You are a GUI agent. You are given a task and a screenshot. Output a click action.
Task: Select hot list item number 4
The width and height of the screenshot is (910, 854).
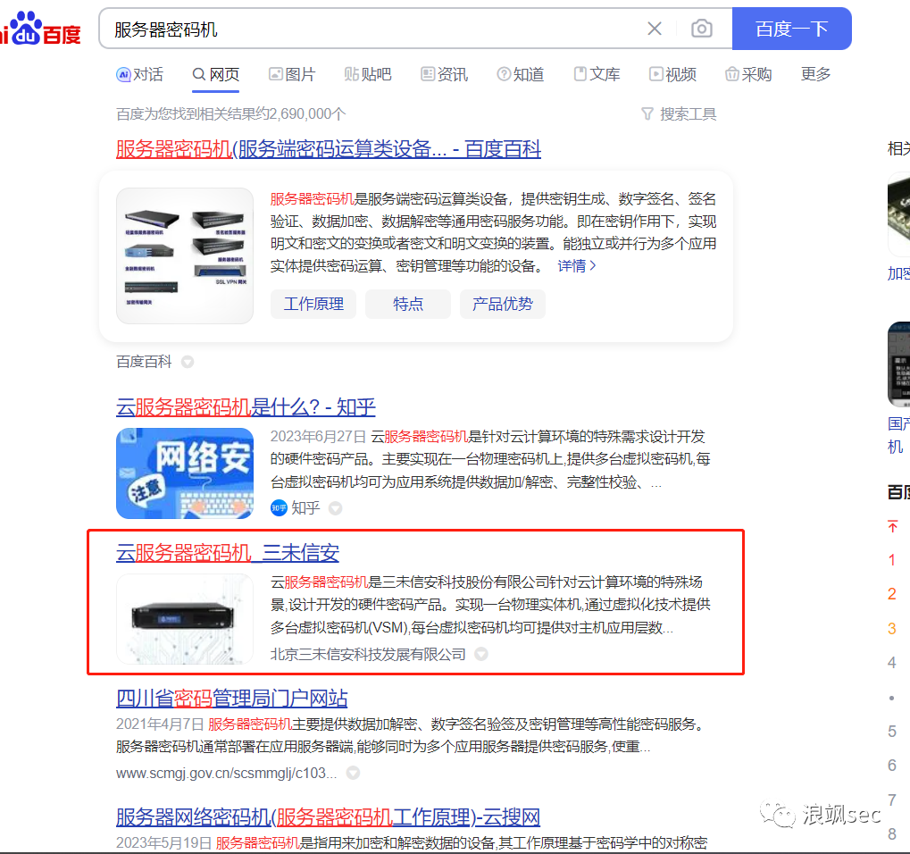(x=892, y=663)
